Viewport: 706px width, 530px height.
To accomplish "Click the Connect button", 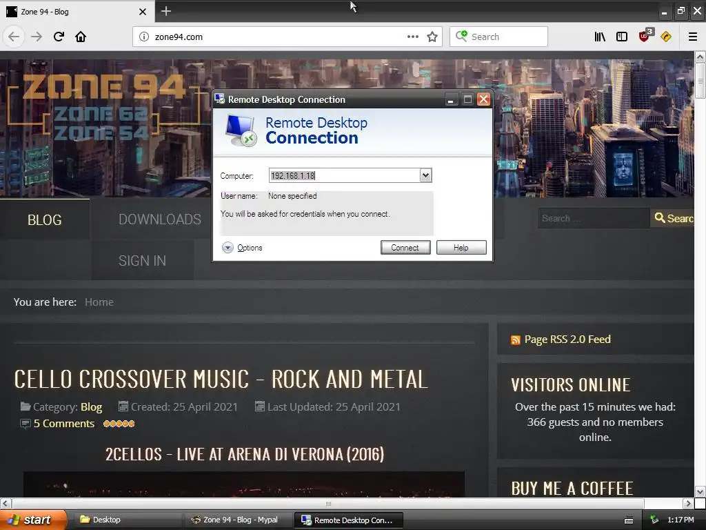I will click(x=405, y=248).
